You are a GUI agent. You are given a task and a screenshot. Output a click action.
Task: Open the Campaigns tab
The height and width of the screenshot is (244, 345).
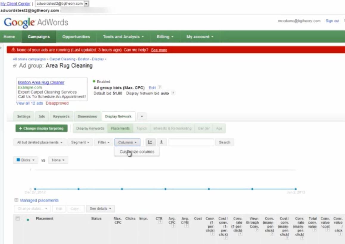(x=39, y=37)
